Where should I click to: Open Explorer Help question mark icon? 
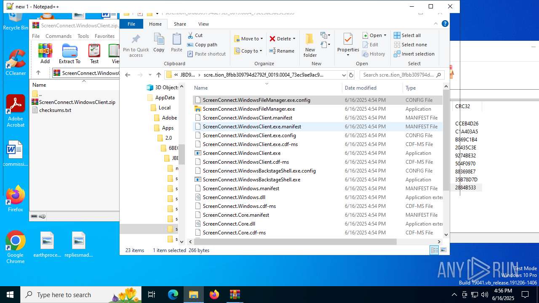pyautogui.click(x=445, y=24)
